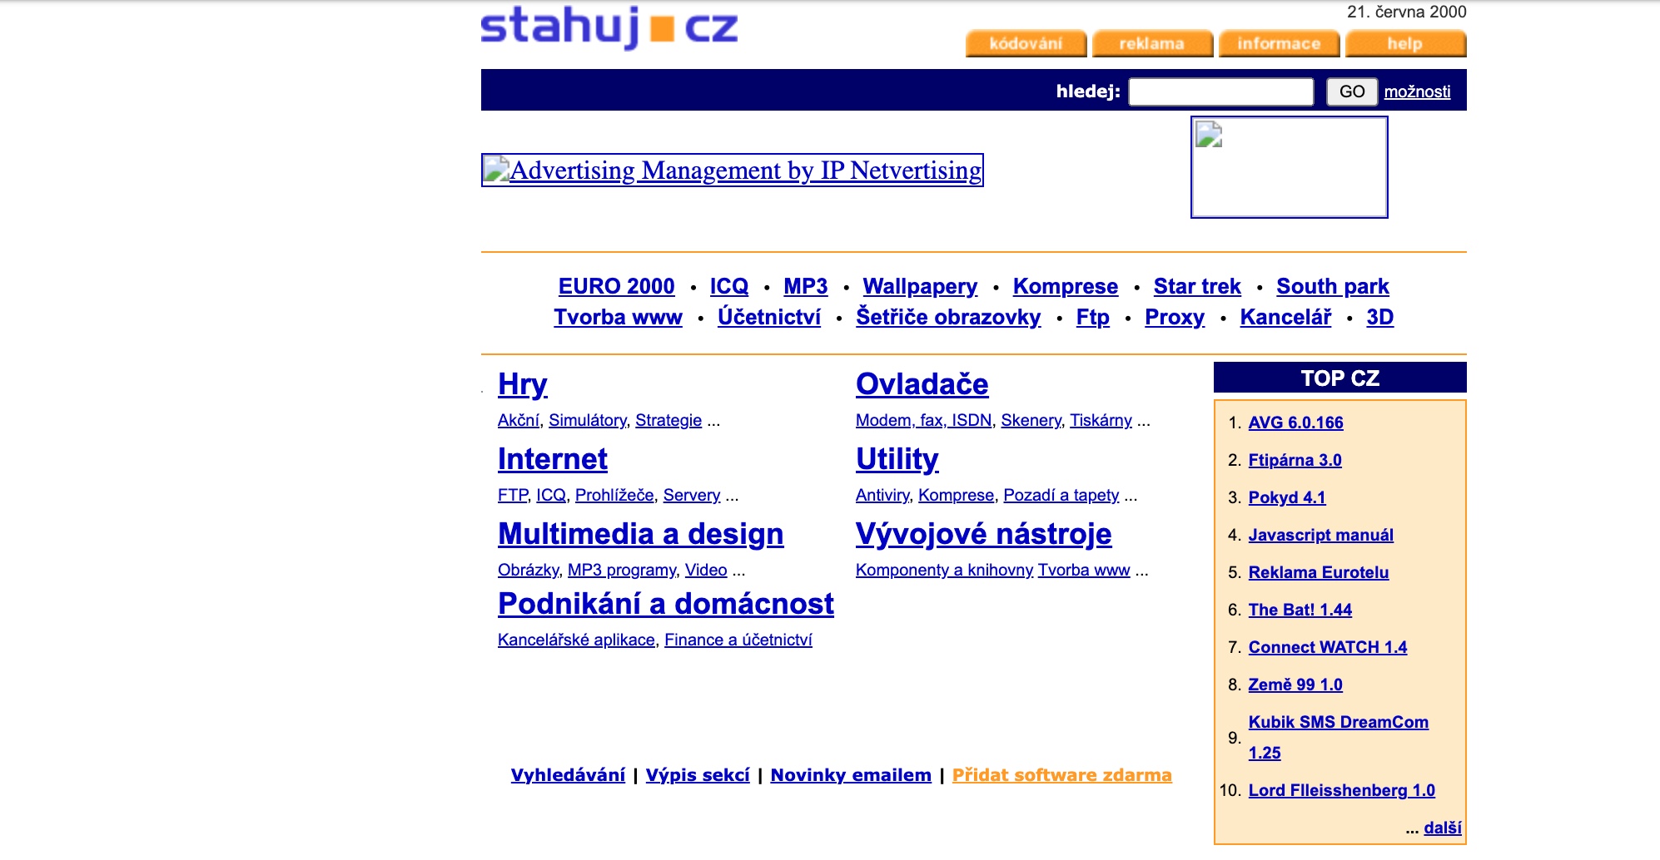Select Simulátory subcategory

(x=588, y=420)
